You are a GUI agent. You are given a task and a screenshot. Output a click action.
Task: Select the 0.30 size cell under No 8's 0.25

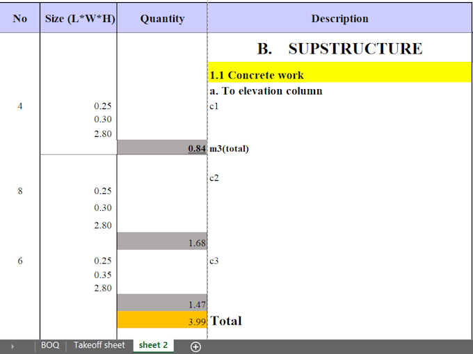click(x=79, y=208)
